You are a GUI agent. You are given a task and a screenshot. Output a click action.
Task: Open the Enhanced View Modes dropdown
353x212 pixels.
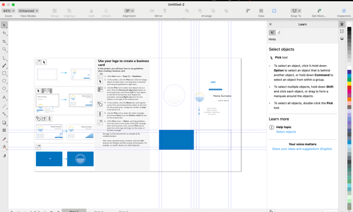pos(28,11)
